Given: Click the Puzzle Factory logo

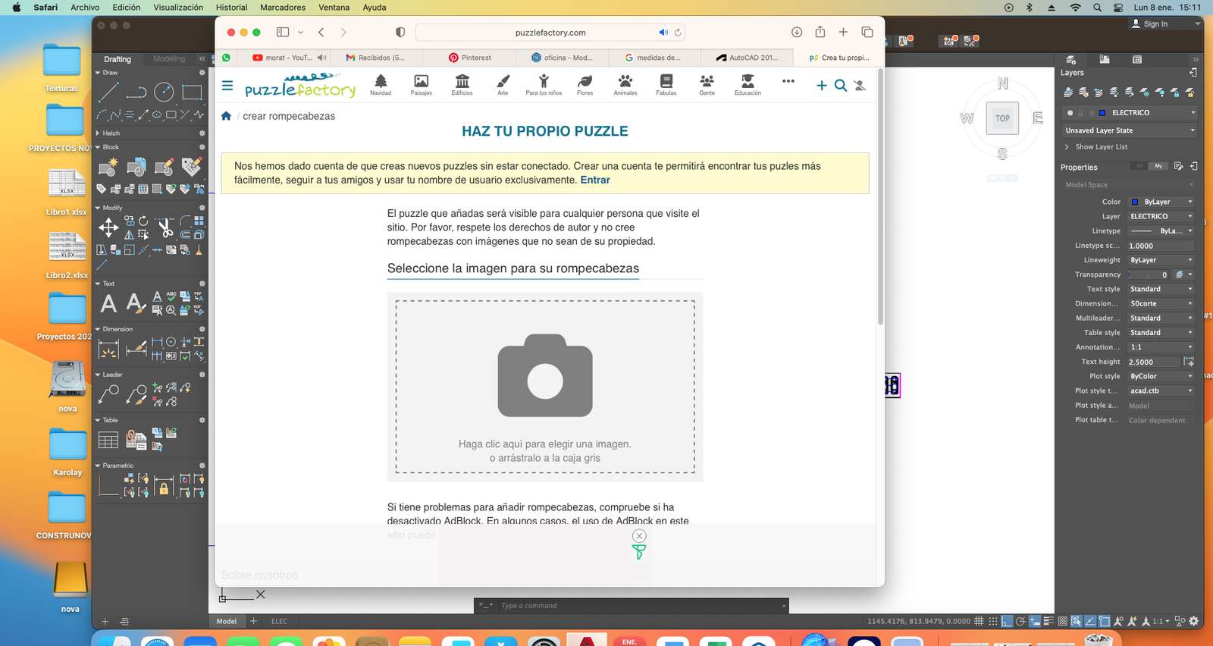Looking at the screenshot, I should click(300, 86).
